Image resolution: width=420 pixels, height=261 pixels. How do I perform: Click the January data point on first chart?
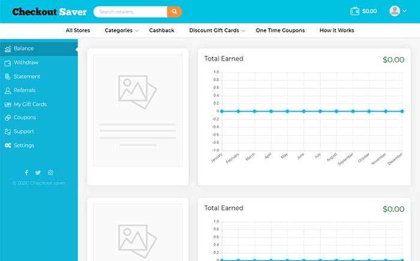pyautogui.click(x=222, y=111)
